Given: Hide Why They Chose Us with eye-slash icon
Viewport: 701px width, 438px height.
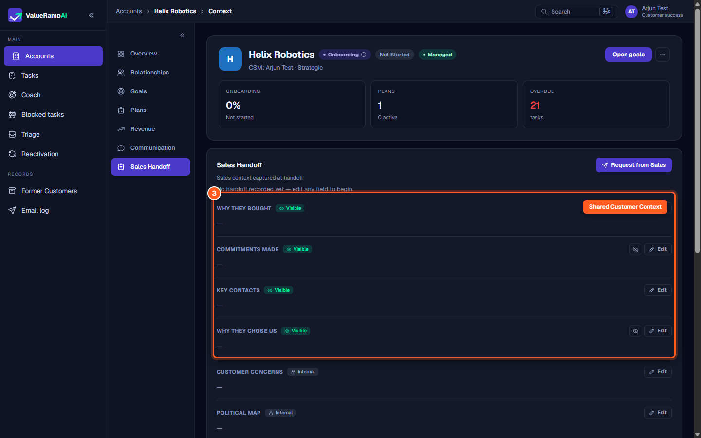Looking at the screenshot, I should coord(635,331).
